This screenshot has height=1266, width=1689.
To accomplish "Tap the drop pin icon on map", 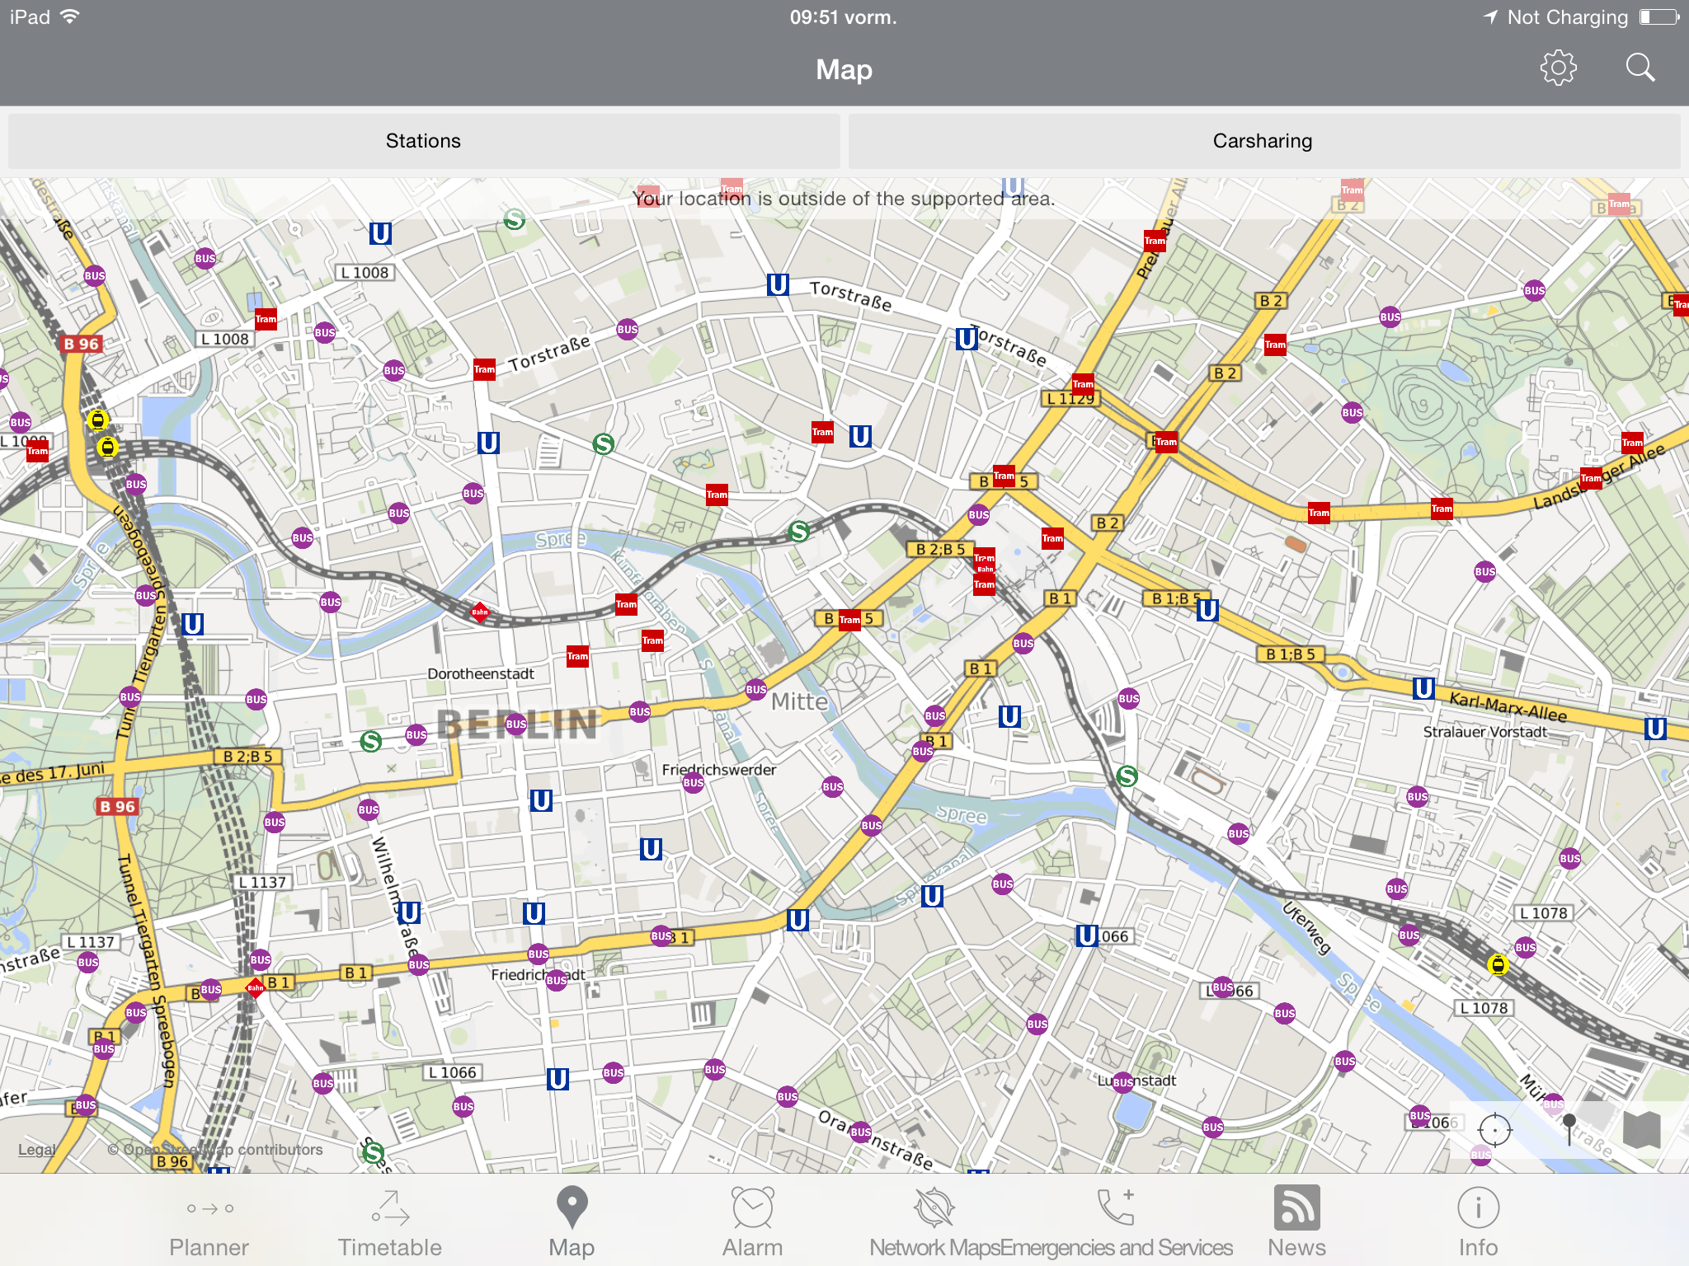I will pos(1569,1129).
